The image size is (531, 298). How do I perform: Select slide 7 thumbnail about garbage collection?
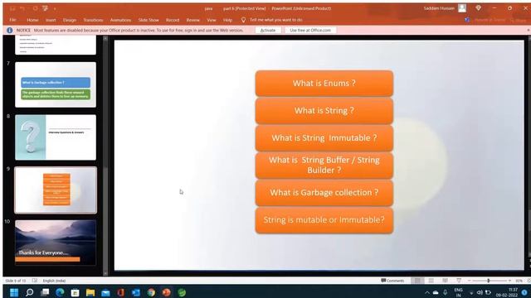coord(56,84)
